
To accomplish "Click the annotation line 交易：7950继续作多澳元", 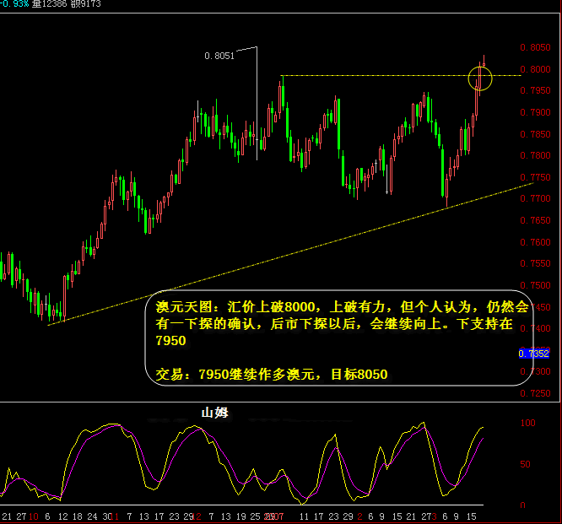I will (x=272, y=375).
